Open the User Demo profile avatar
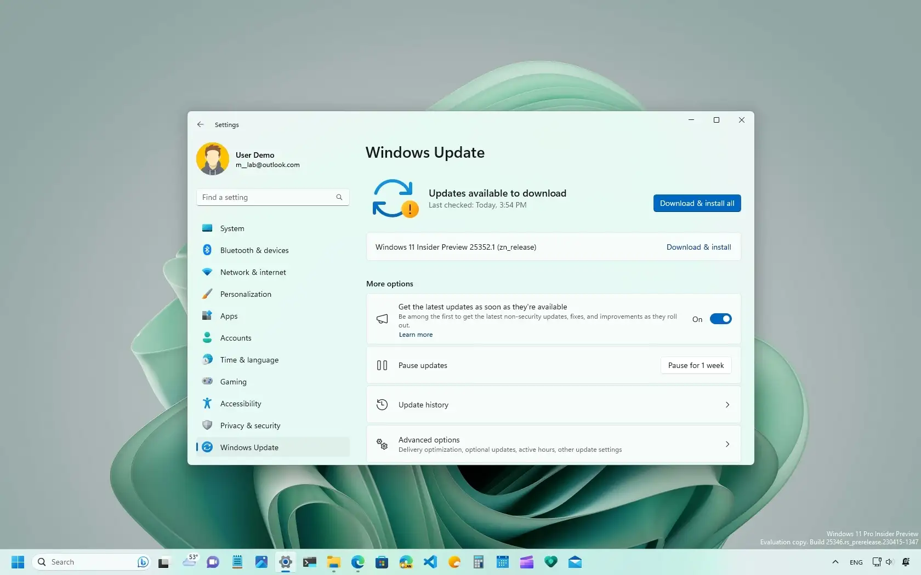This screenshot has width=921, height=575. pyautogui.click(x=213, y=159)
